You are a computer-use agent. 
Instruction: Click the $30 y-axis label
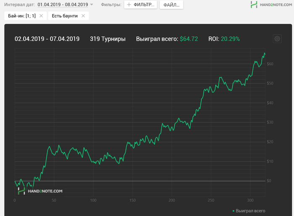click(270, 122)
